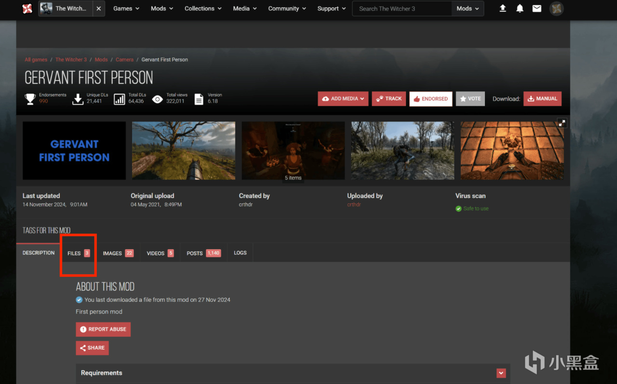Focus the Search The Witcher 3 field
This screenshot has width=617, height=384.
(x=402, y=9)
